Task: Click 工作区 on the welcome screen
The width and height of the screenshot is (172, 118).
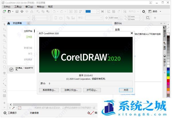Action: point(29,37)
